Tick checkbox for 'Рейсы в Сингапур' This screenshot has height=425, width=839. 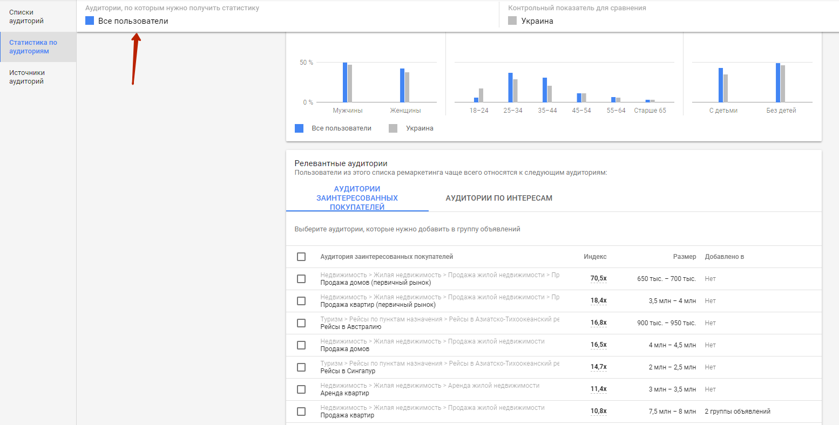301,367
